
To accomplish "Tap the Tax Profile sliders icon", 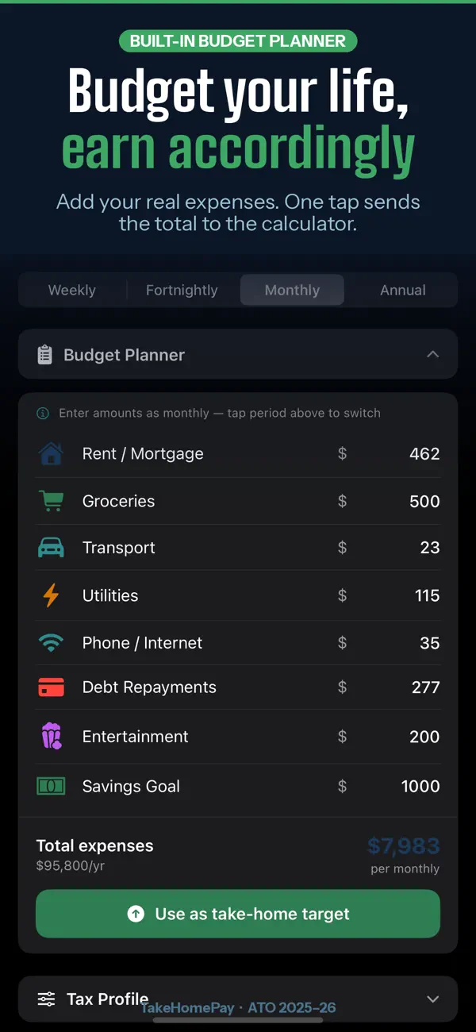I will pos(47,999).
